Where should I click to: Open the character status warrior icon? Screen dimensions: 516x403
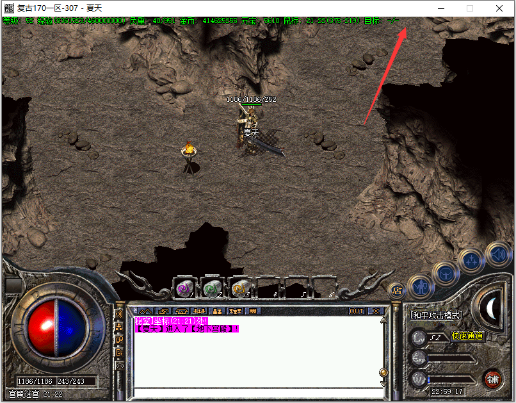421,288
